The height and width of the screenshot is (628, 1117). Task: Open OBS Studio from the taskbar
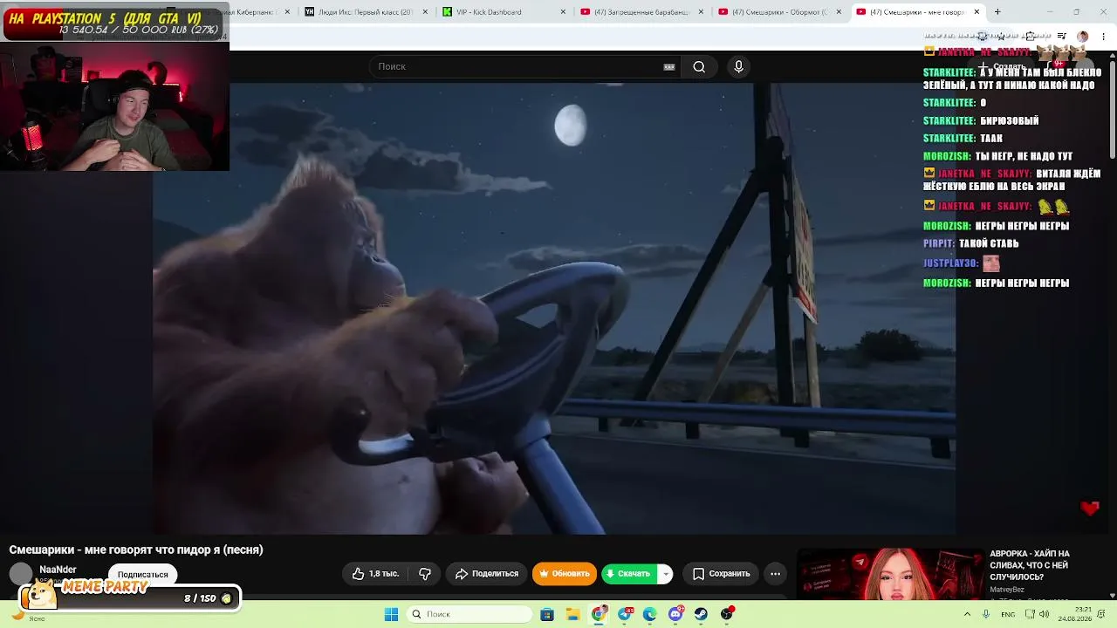727,614
